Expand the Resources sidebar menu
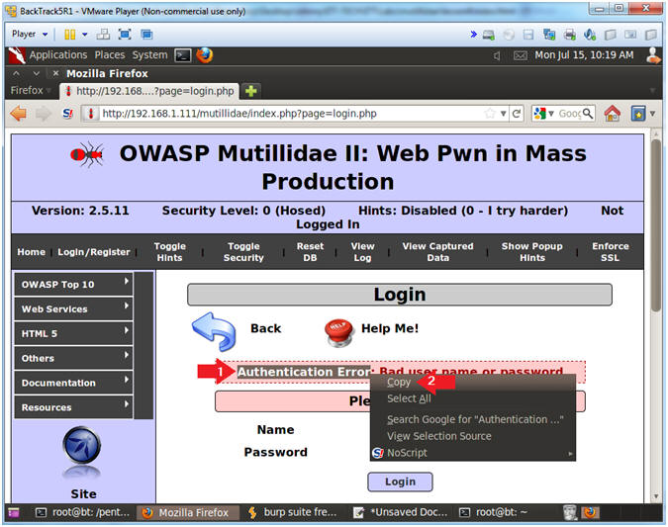 [73, 407]
